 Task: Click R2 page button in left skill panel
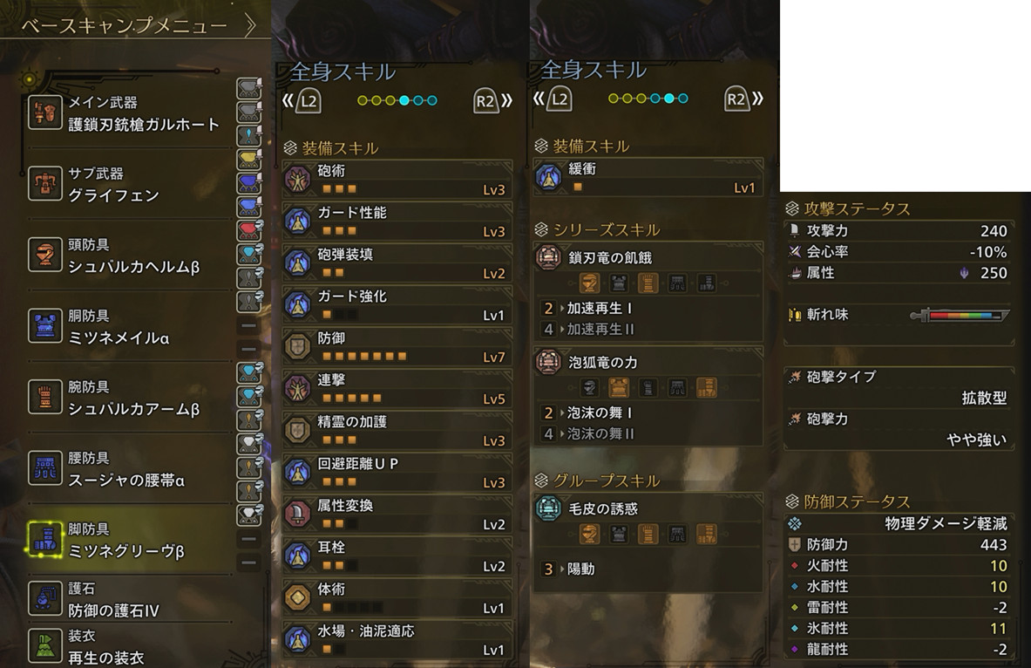(485, 101)
